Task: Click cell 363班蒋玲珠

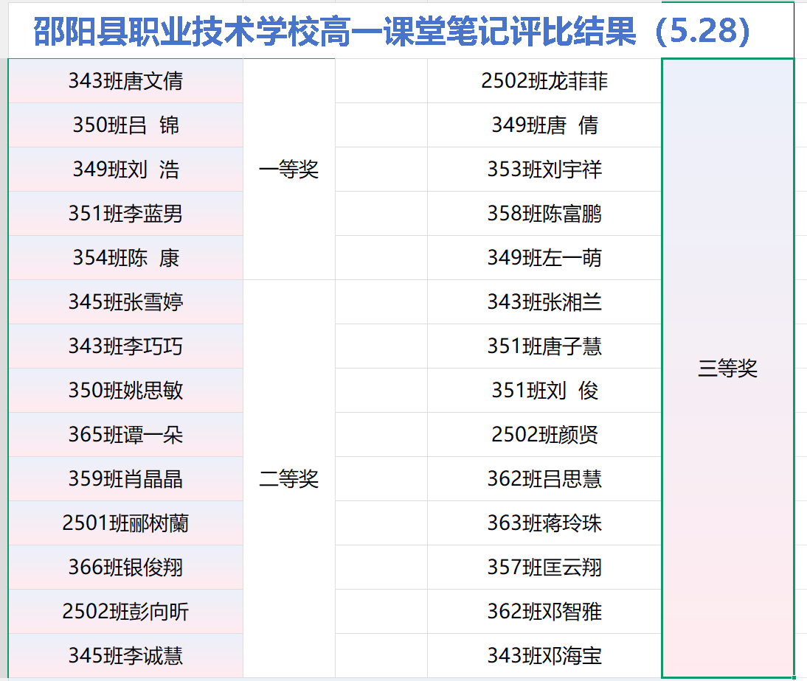Action: (x=544, y=523)
